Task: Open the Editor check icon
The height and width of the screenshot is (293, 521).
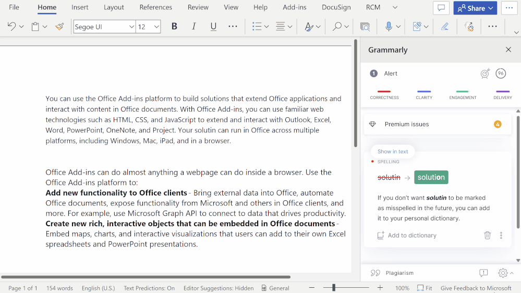Action: pyautogui.click(x=417, y=27)
